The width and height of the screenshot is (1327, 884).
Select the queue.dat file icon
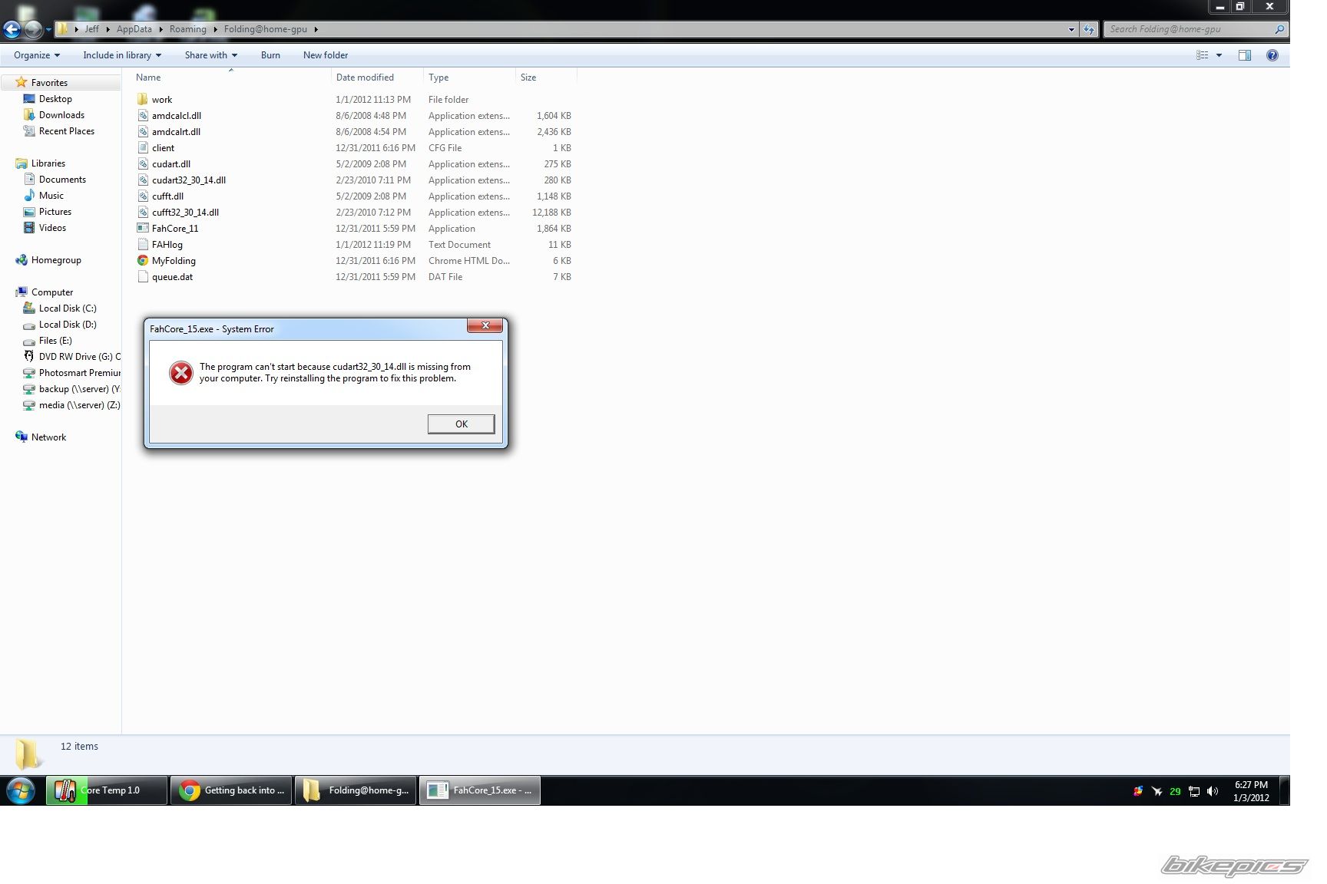coord(143,277)
